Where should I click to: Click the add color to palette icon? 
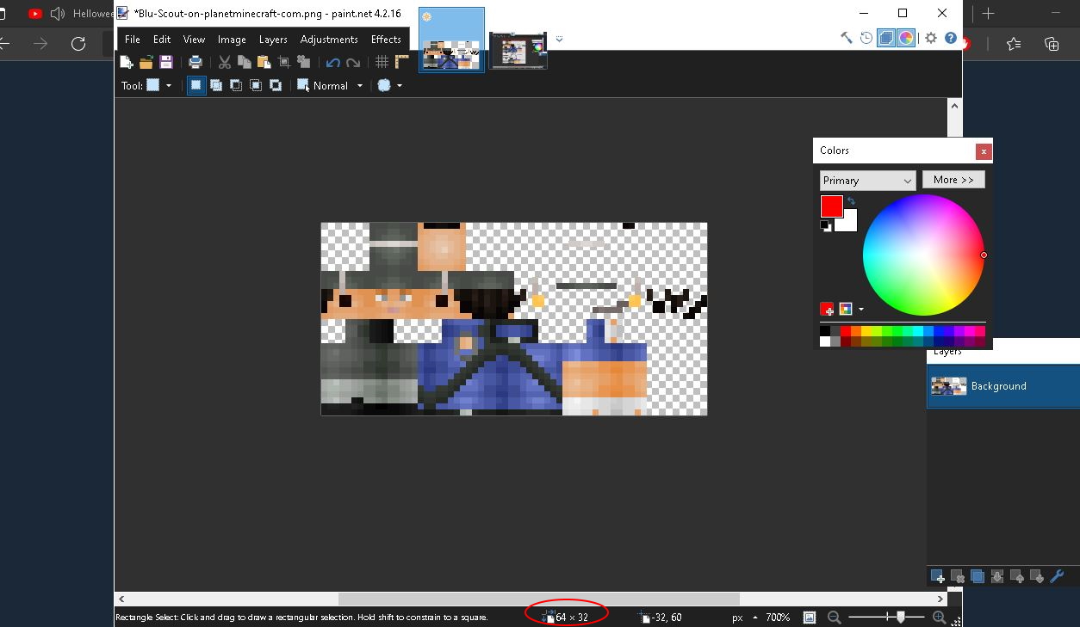point(827,309)
